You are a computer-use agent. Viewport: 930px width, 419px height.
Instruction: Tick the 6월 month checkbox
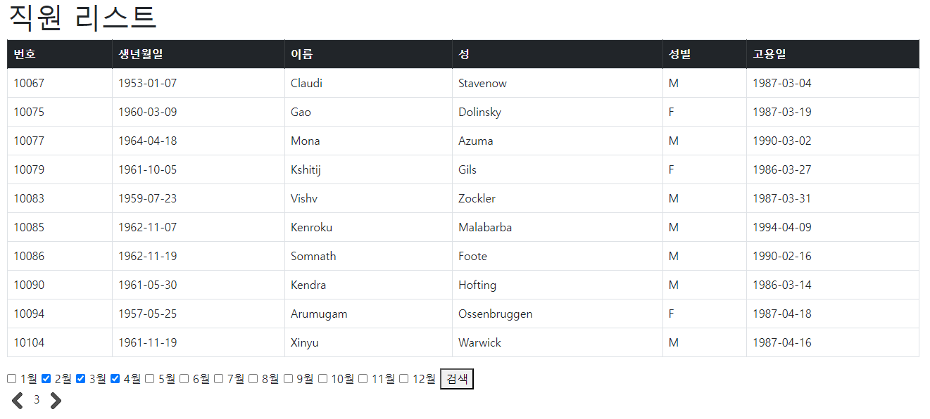click(x=184, y=379)
